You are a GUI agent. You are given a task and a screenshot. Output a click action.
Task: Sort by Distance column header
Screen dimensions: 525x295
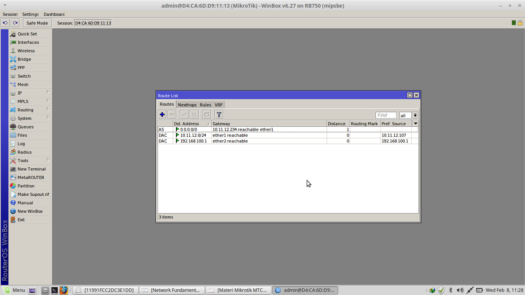tap(338, 124)
